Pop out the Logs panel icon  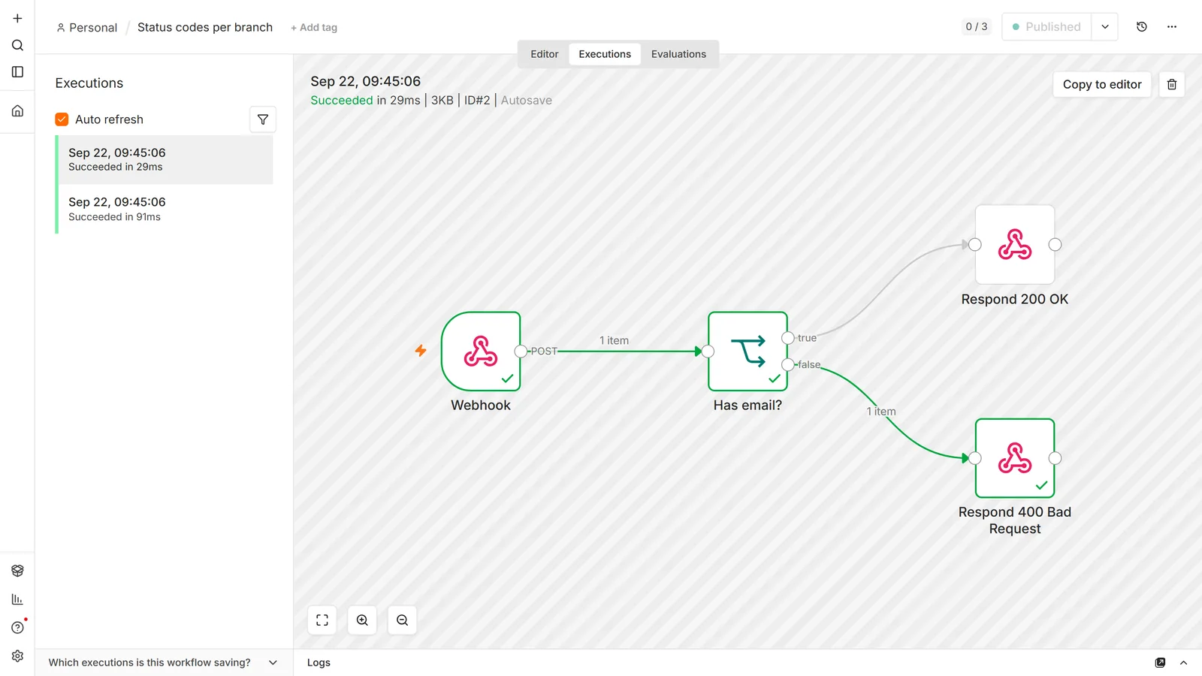pos(1160,662)
